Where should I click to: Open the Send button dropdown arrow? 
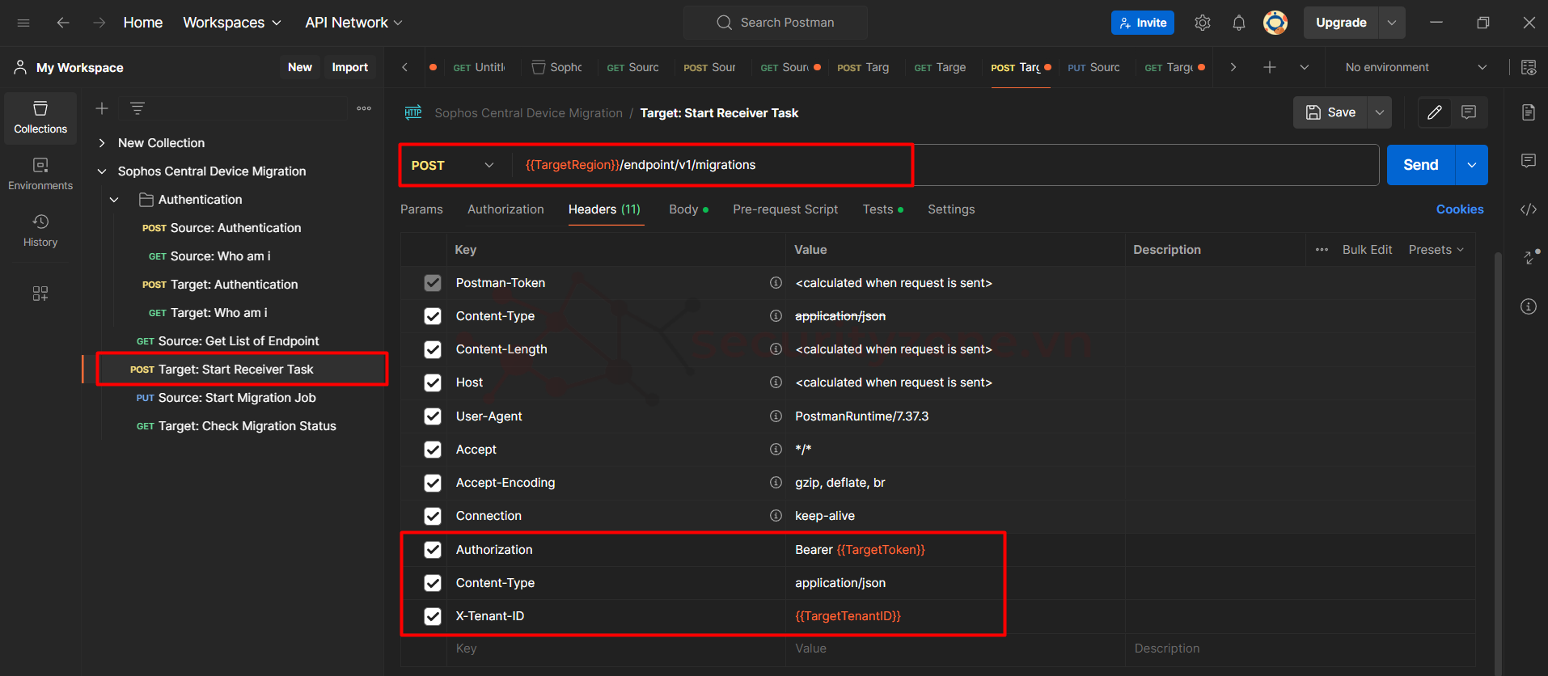1472,165
